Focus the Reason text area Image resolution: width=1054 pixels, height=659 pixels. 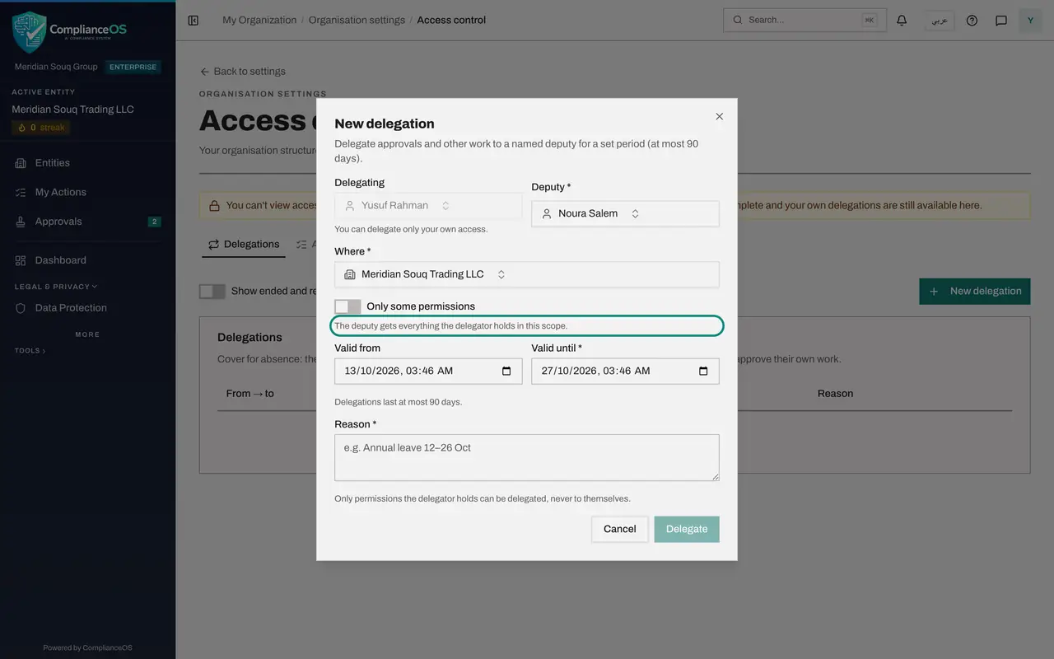pyautogui.click(x=527, y=458)
